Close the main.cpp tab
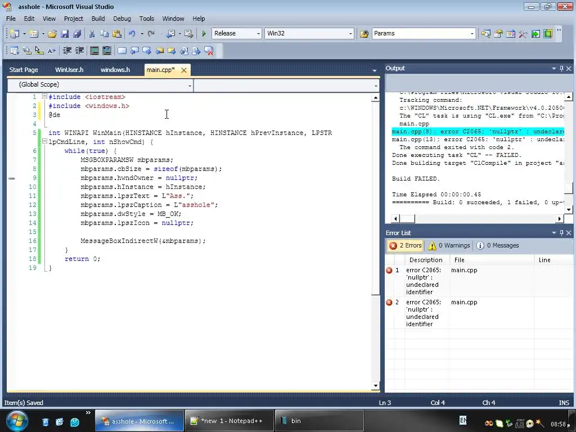Image resolution: width=576 pixels, height=432 pixels. 184,70
